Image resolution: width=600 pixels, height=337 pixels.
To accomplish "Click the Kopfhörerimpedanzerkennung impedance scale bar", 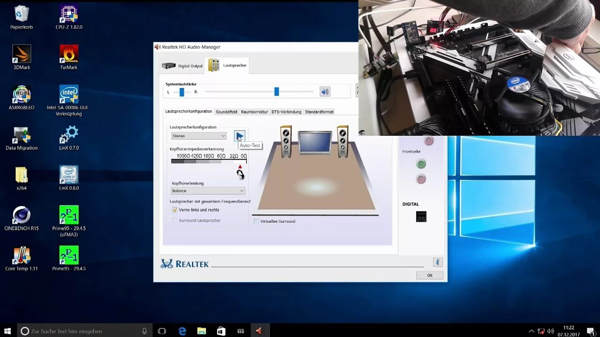I will [209, 161].
